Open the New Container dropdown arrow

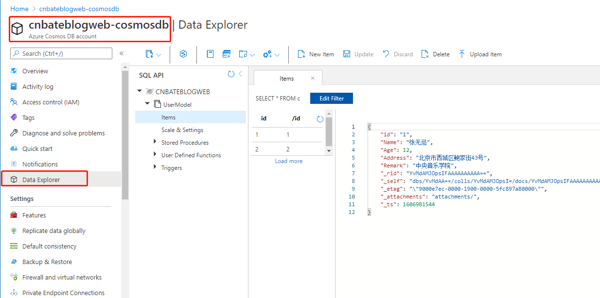(x=159, y=55)
